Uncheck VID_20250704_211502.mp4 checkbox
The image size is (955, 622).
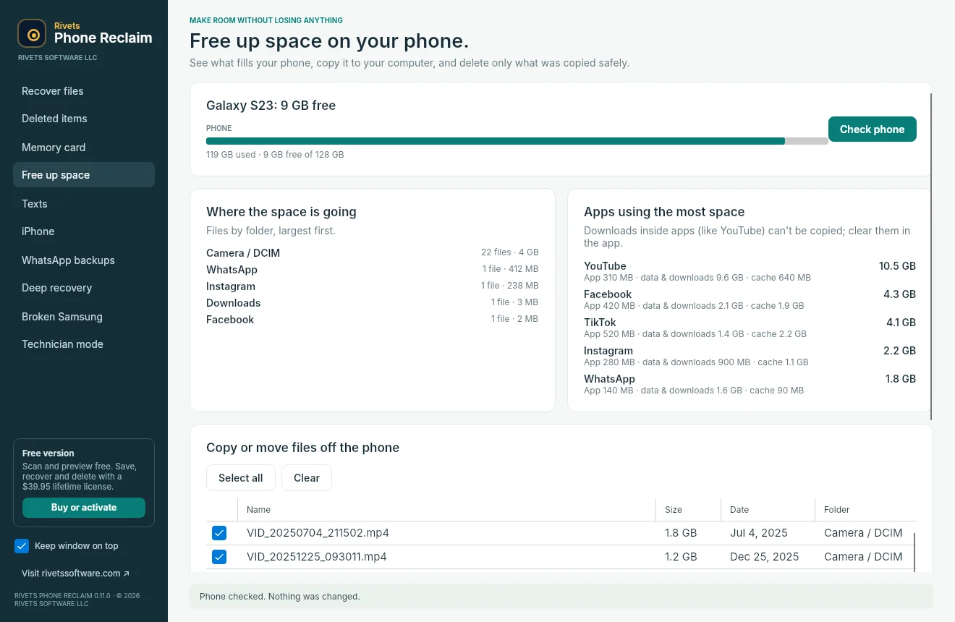[219, 533]
